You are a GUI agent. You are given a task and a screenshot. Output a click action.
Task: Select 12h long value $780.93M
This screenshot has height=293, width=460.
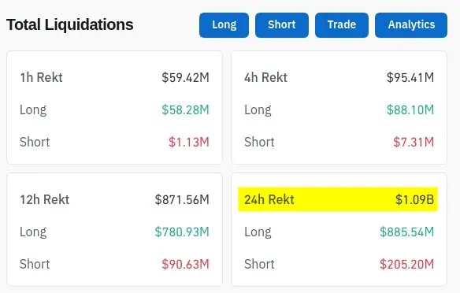[182, 232]
